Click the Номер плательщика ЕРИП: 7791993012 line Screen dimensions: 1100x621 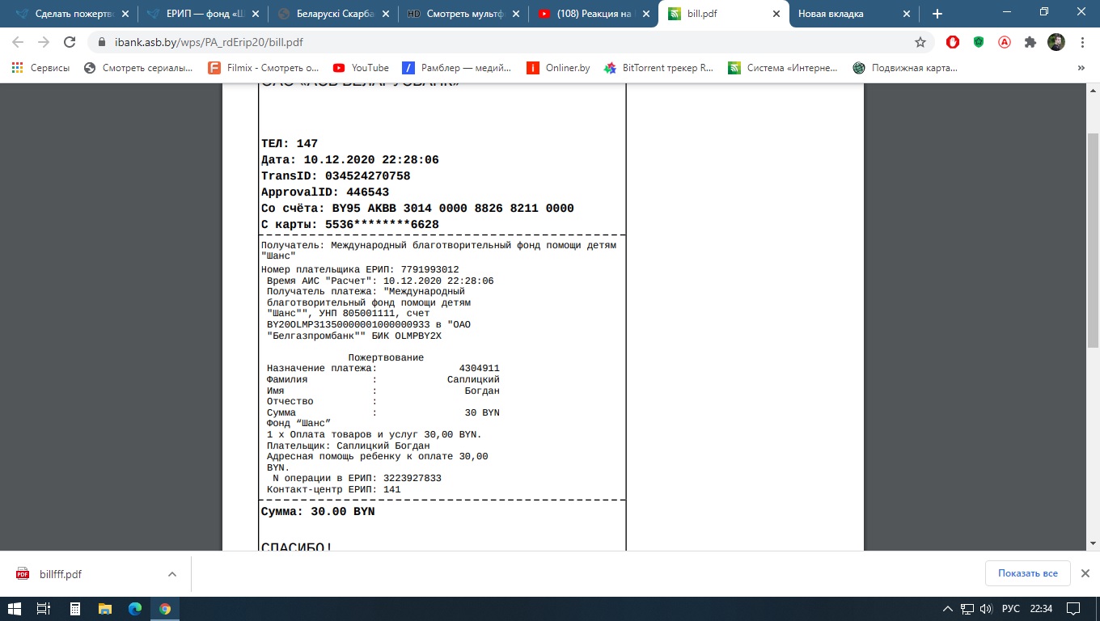pyautogui.click(x=360, y=269)
